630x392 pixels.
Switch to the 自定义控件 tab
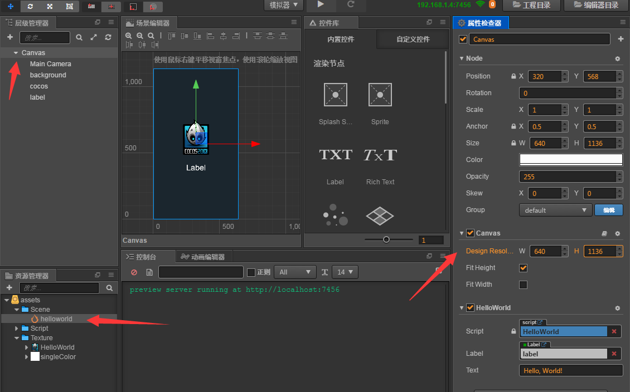coord(413,40)
